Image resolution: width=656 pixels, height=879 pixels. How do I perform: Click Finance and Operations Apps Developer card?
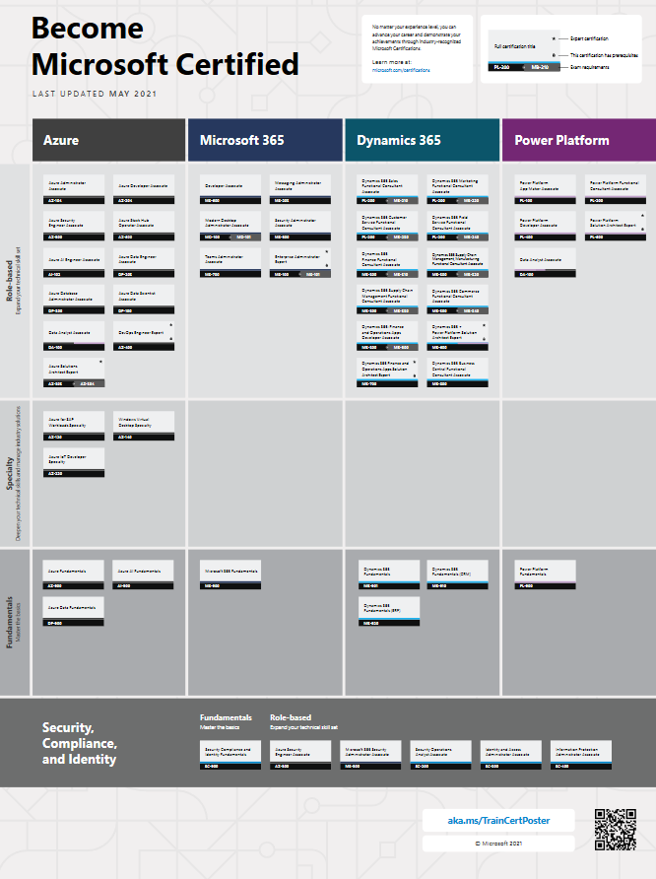click(x=387, y=336)
